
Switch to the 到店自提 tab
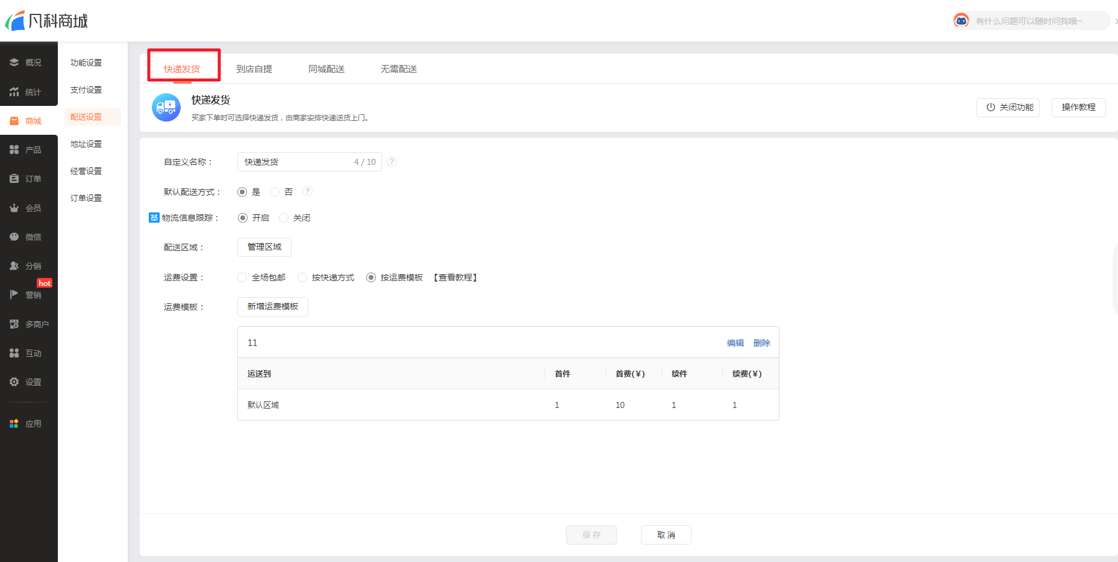tap(254, 69)
